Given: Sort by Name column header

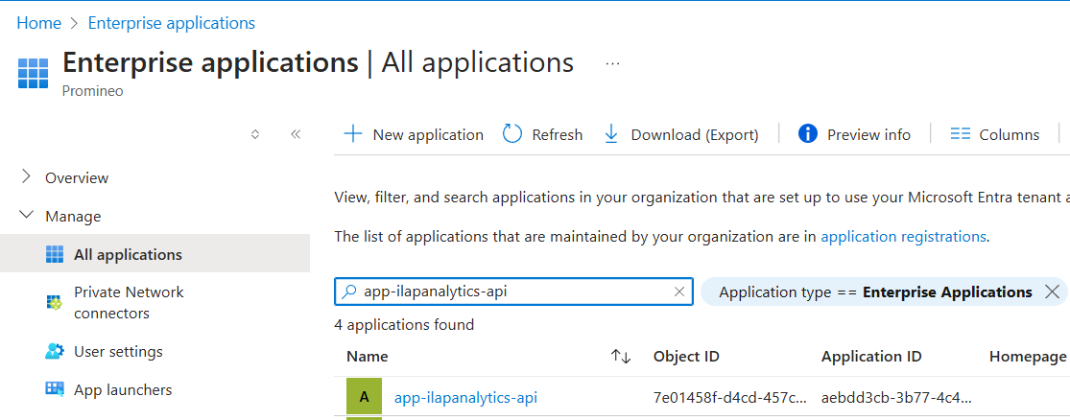Looking at the screenshot, I should pyautogui.click(x=368, y=356).
